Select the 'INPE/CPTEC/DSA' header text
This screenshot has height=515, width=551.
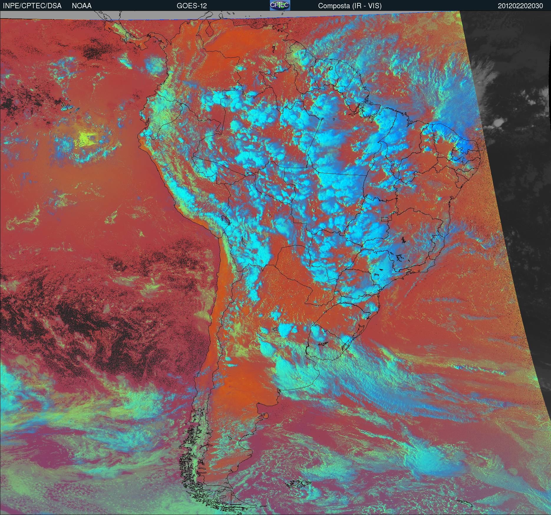click(32, 6)
